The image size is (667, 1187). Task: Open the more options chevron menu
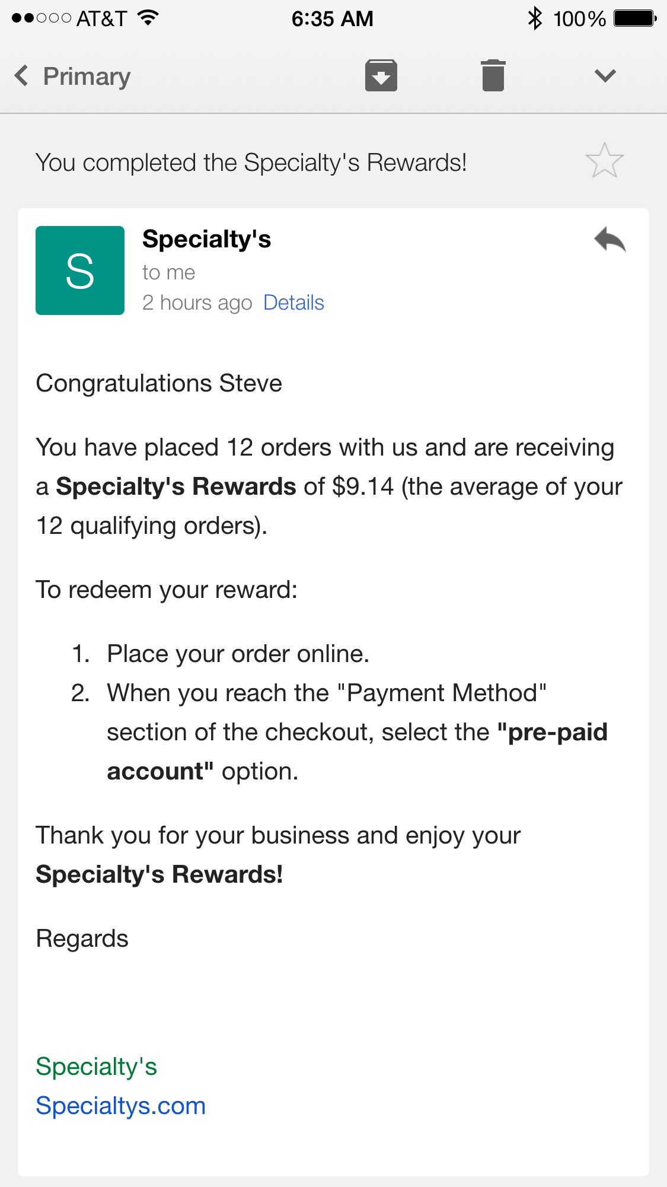pyautogui.click(x=605, y=75)
